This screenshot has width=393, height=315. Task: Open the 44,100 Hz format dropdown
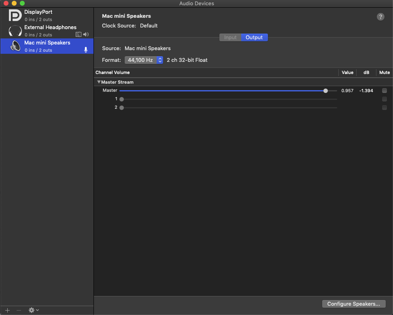coord(144,60)
